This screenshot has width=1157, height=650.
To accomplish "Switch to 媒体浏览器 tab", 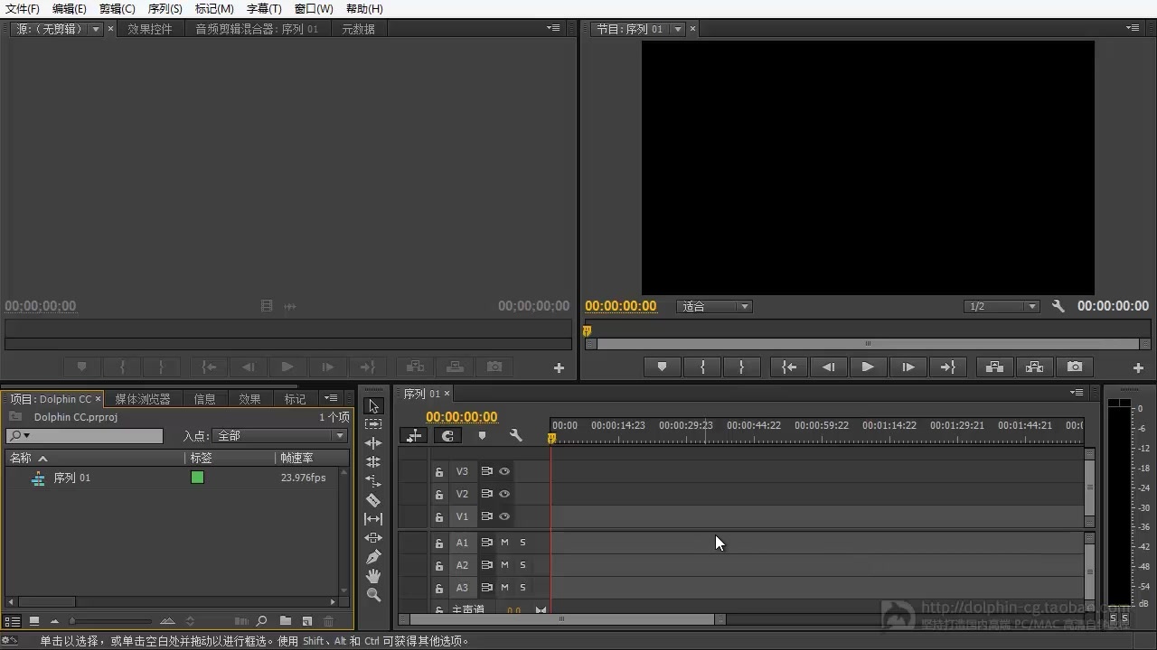I will click(x=143, y=399).
